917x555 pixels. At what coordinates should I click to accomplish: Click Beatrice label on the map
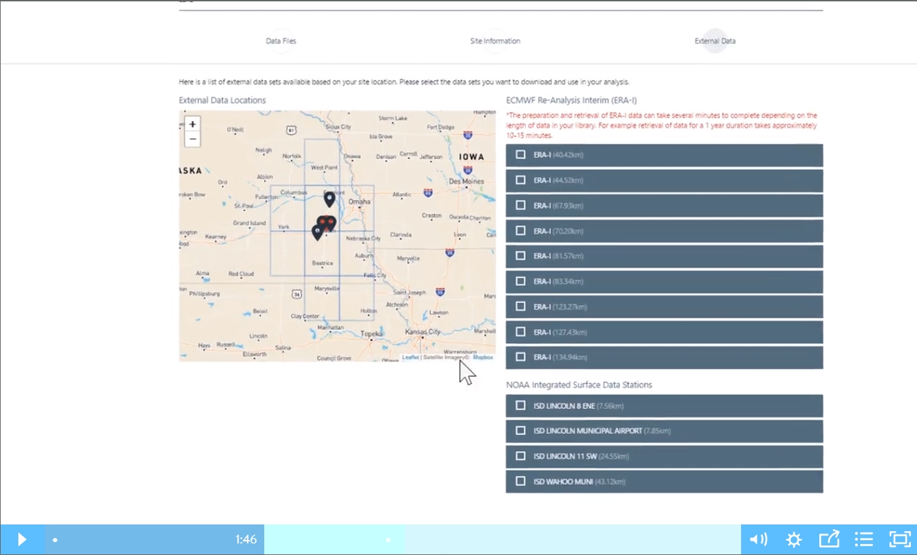(x=323, y=263)
